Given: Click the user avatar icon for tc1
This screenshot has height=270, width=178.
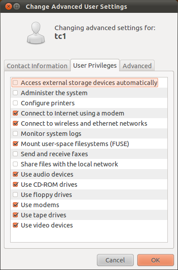Looking at the screenshot, I should [x=36, y=33].
